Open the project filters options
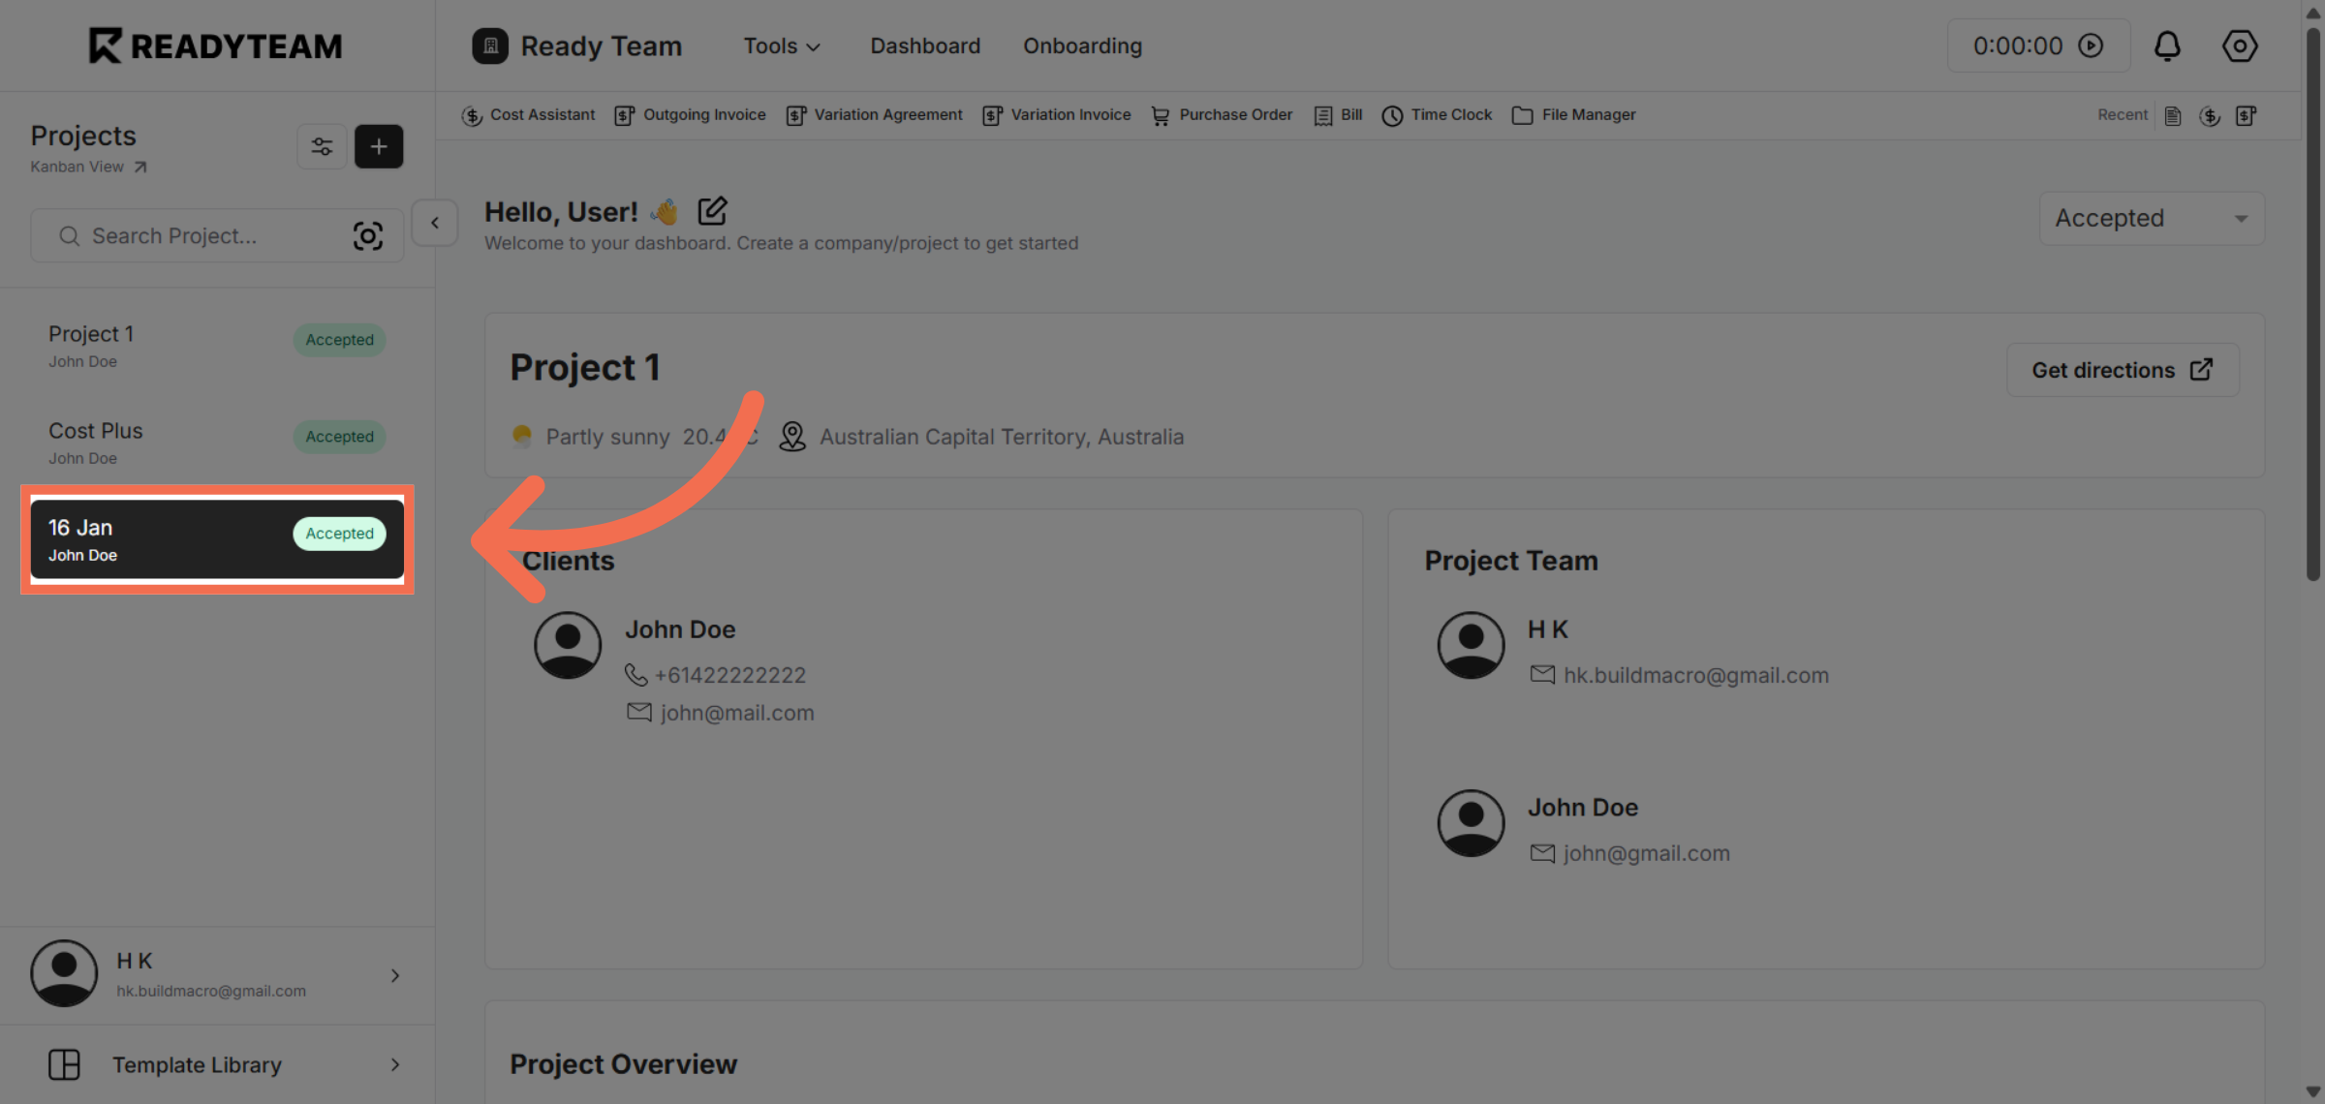 coord(322,146)
